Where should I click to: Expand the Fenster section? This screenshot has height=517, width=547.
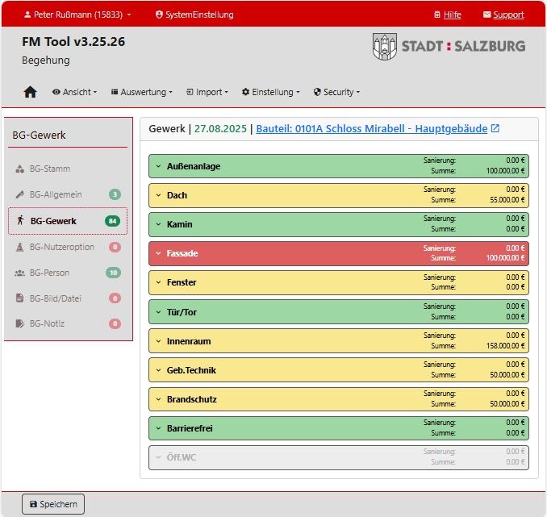point(338,282)
